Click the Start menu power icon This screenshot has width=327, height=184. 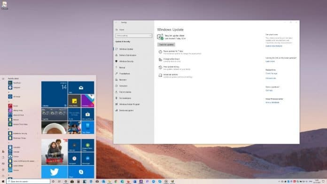3,176
